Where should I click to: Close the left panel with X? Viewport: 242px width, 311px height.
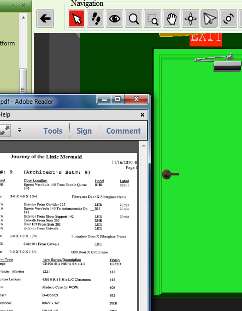point(23,6)
